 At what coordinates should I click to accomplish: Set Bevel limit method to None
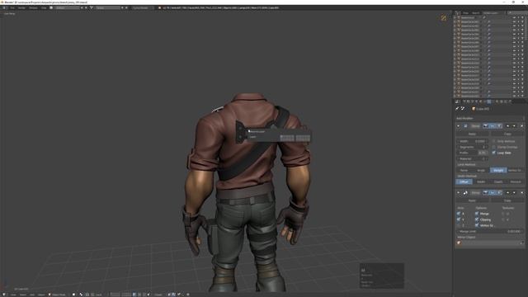464,171
